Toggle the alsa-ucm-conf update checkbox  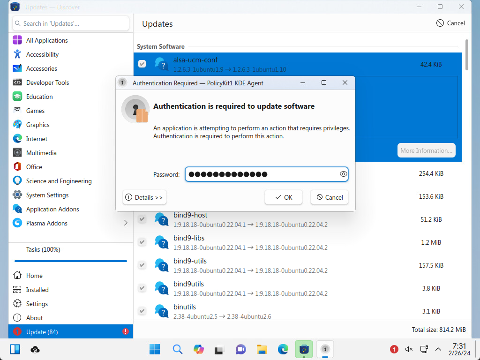point(142,64)
